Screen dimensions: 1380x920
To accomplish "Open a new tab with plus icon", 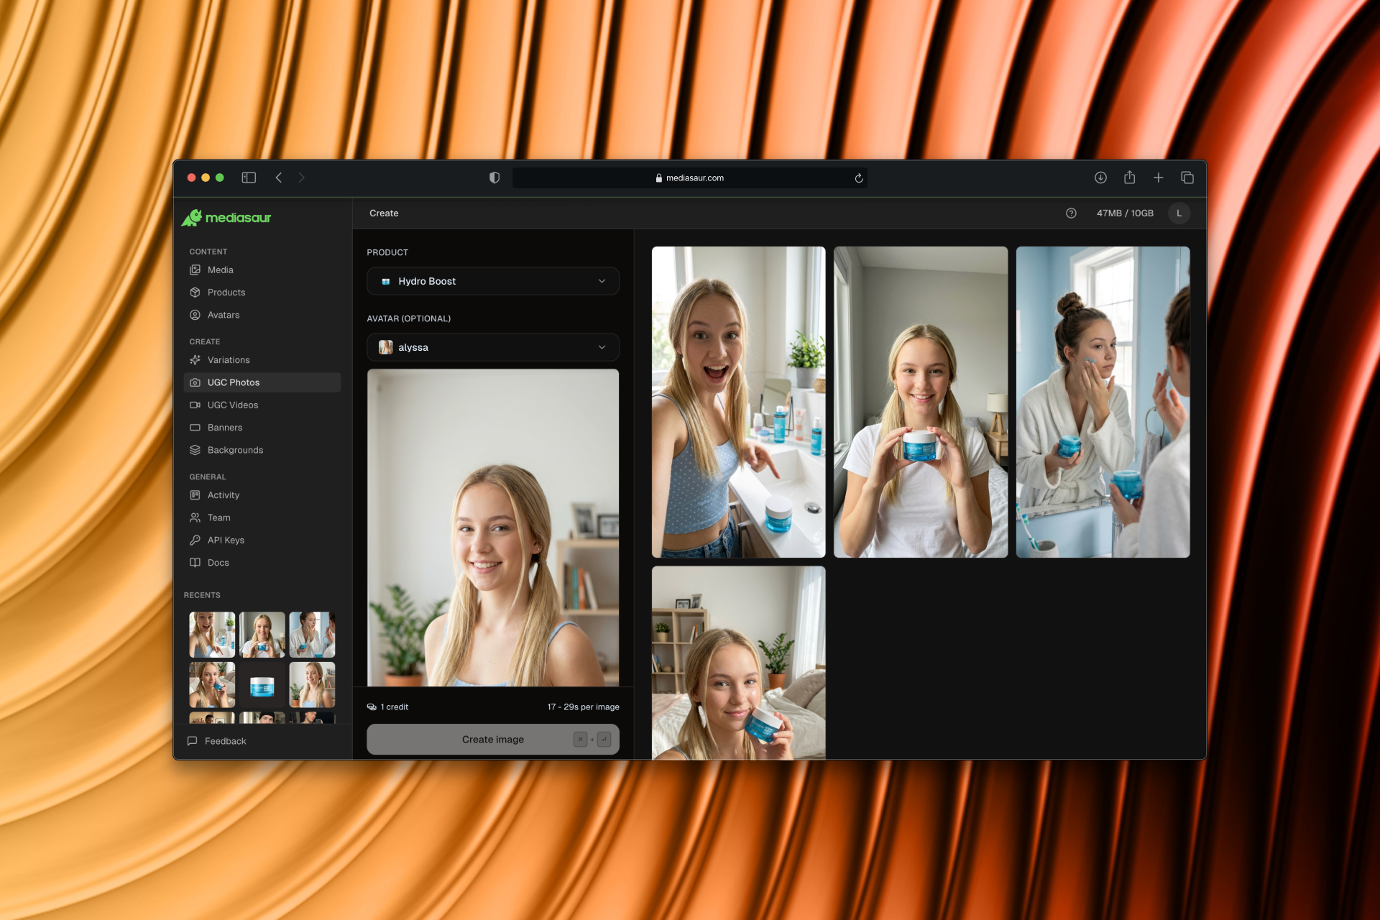I will [x=1158, y=178].
